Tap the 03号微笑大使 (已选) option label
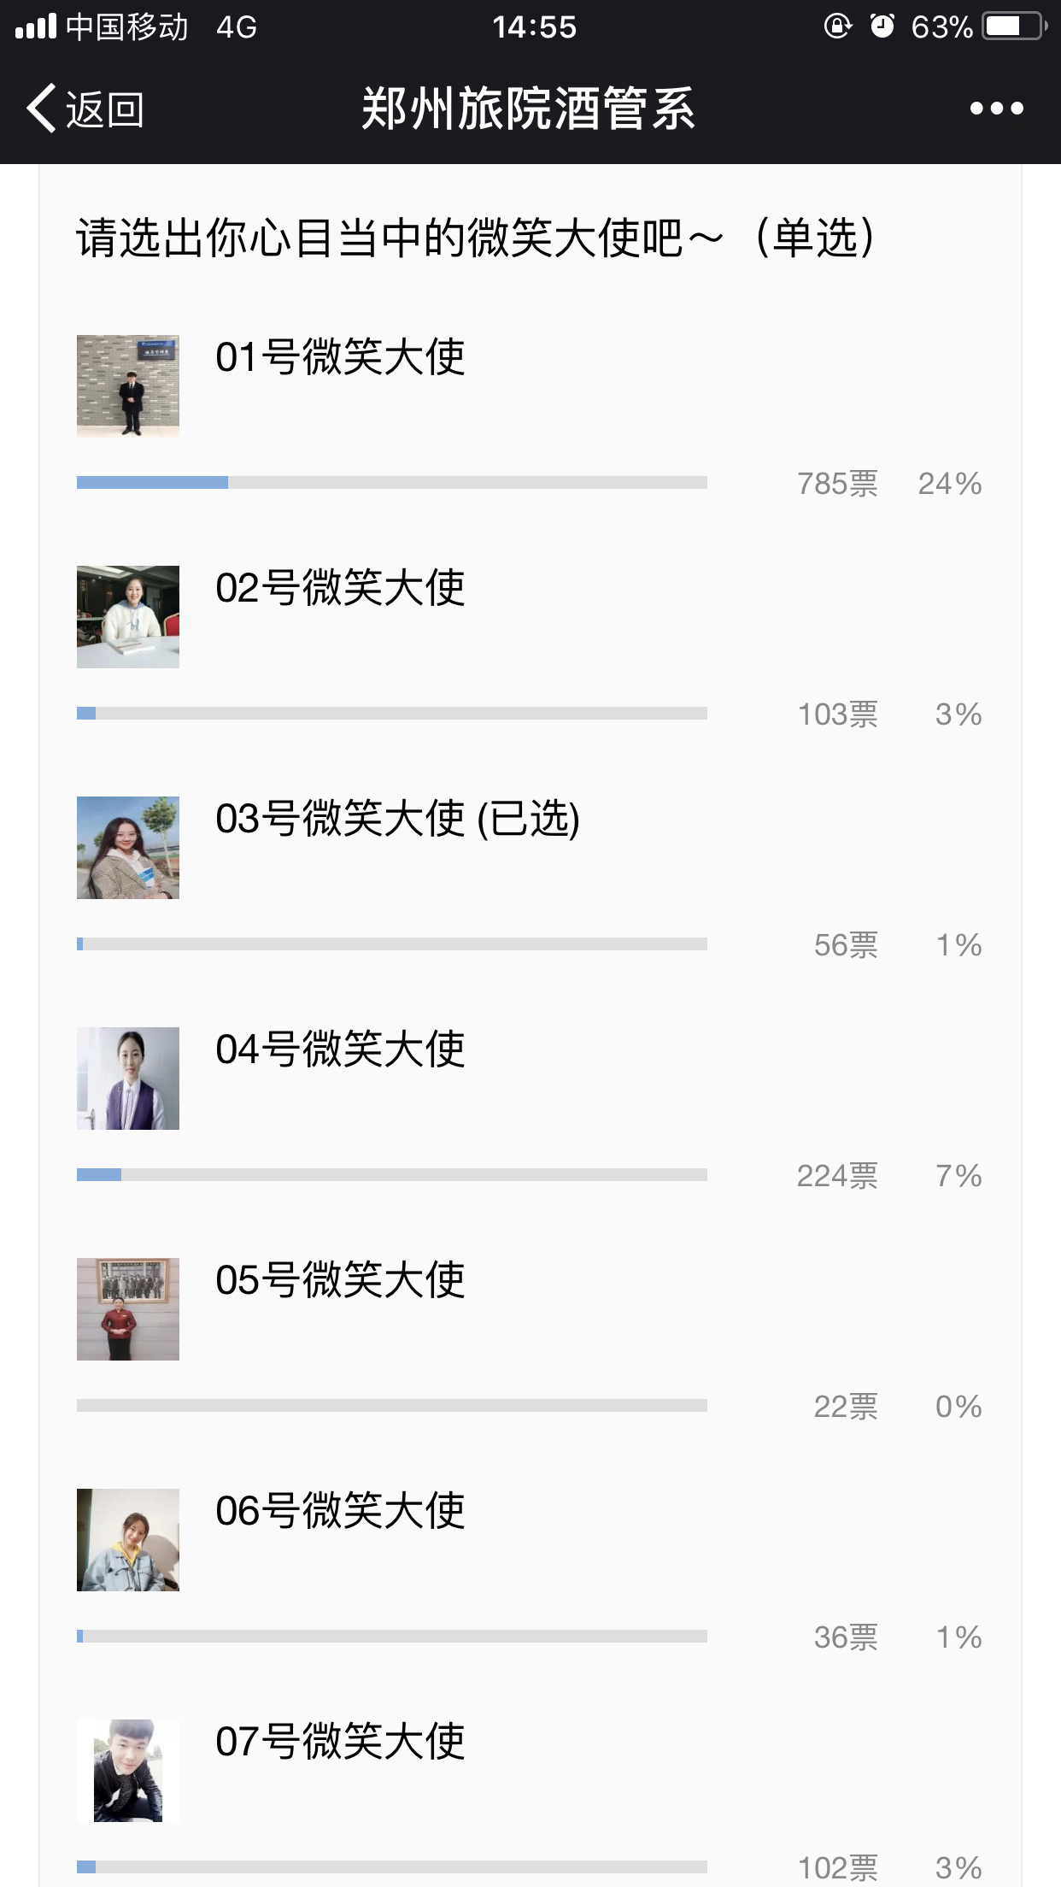Screen dimensions: 1061x1887 point(397,819)
